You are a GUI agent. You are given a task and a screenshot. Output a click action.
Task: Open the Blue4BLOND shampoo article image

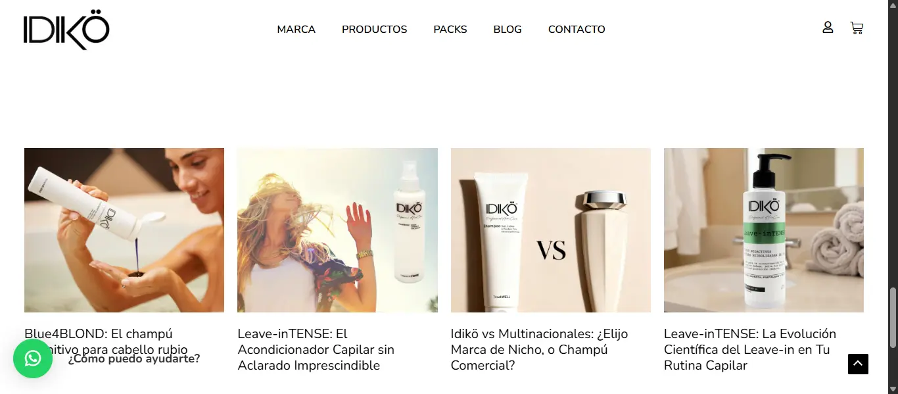coord(124,230)
